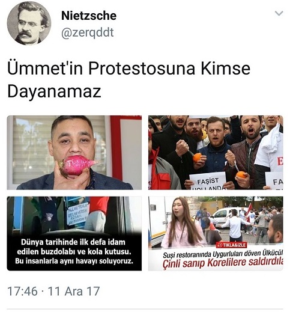Image resolution: width=293 pixels, height=315 pixels.
Task: Click the 17:46 · 11 Ara 17 timestamp
Action: point(53,291)
